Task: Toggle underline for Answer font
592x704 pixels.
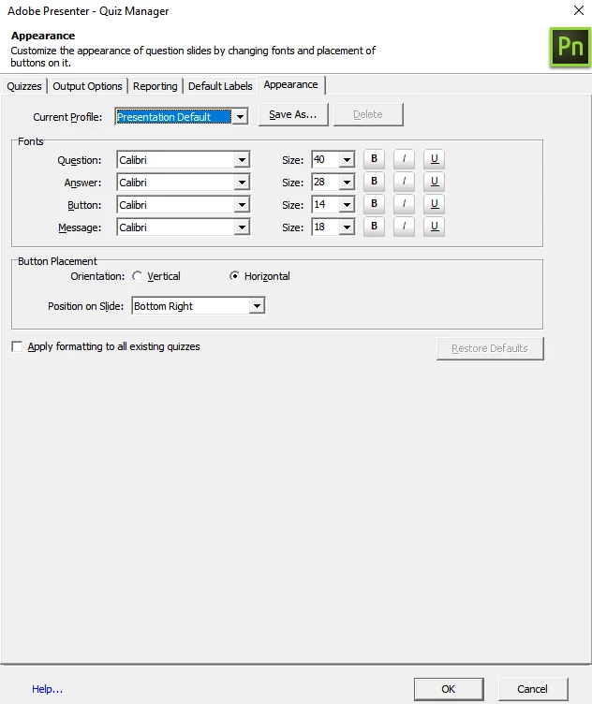Action: click(x=434, y=182)
